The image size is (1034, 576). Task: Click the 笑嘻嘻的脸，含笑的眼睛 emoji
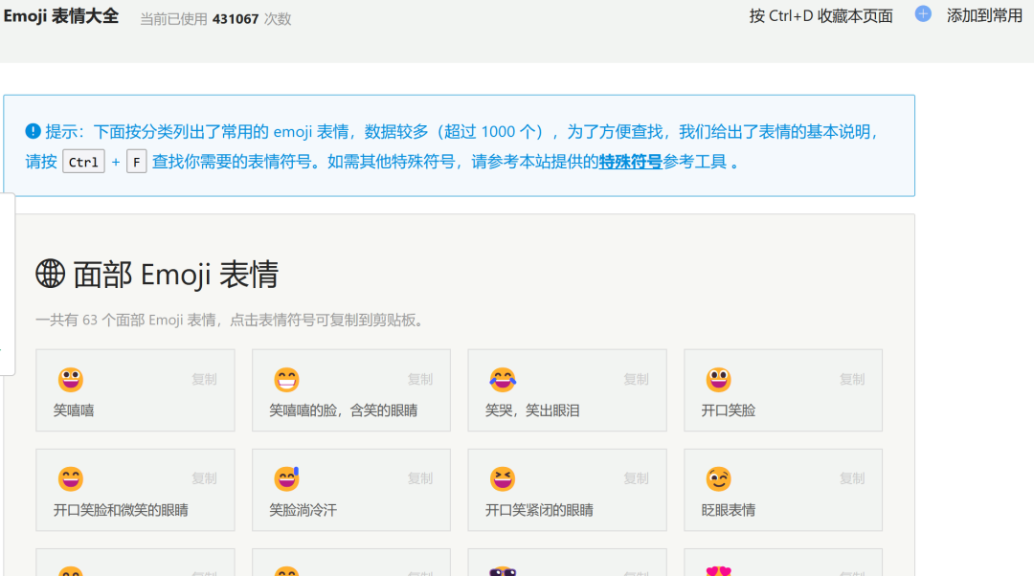click(x=286, y=379)
